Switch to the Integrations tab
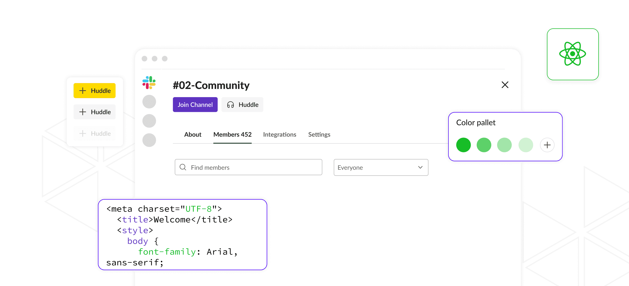 point(279,134)
